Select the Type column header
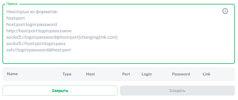Image resolution: width=238 pixels, height=100 pixels. pos(67,74)
